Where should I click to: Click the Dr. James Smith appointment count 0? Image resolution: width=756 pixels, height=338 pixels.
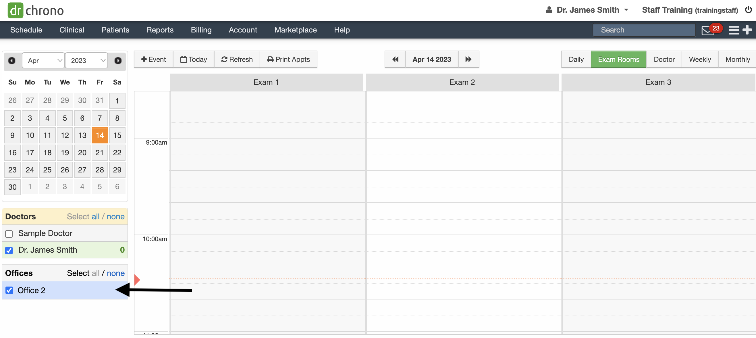pyautogui.click(x=122, y=250)
